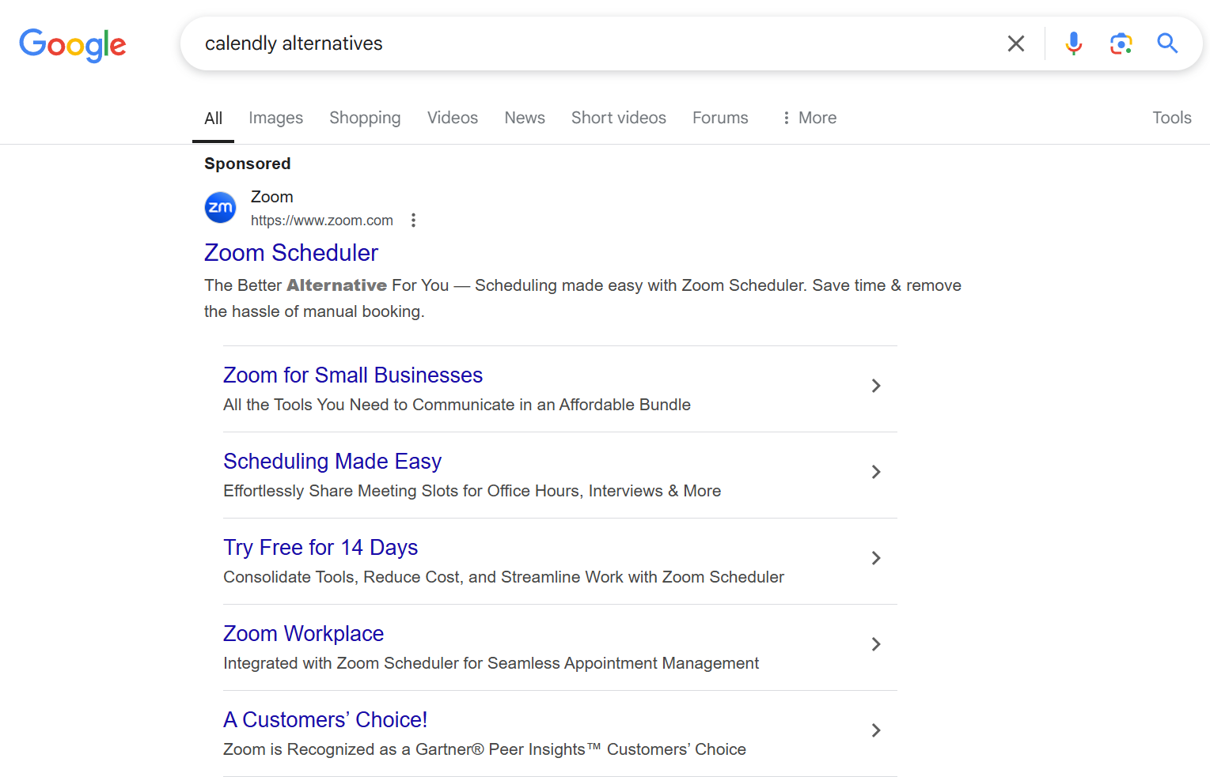Click the Tools button
The width and height of the screenshot is (1210, 777).
pyautogui.click(x=1171, y=118)
